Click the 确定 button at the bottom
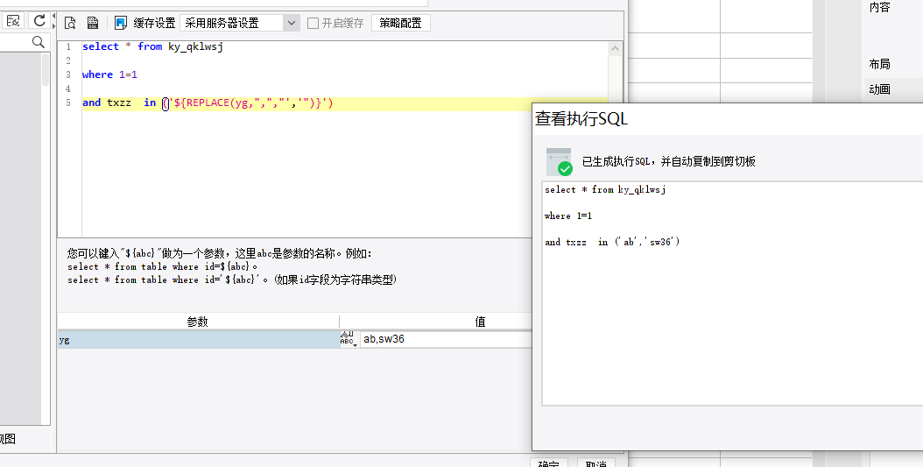The width and height of the screenshot is (923, 467). [548, 463]
